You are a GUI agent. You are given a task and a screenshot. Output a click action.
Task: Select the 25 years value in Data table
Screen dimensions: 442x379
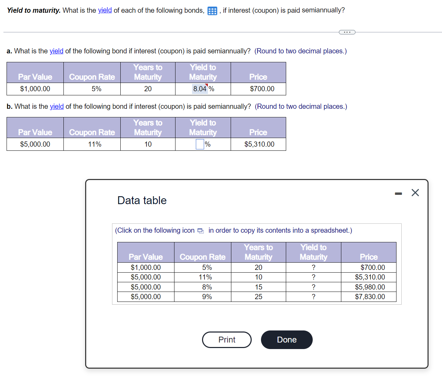259,297
